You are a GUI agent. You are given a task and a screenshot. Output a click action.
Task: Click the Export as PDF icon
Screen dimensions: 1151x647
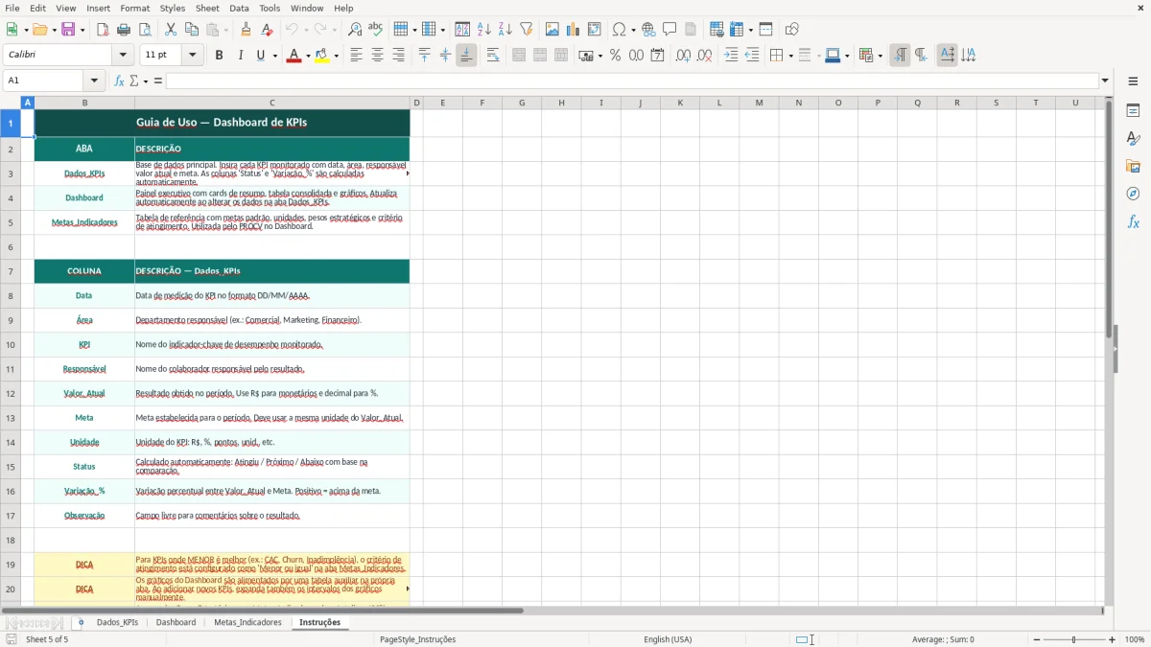[x=103, y=30]
